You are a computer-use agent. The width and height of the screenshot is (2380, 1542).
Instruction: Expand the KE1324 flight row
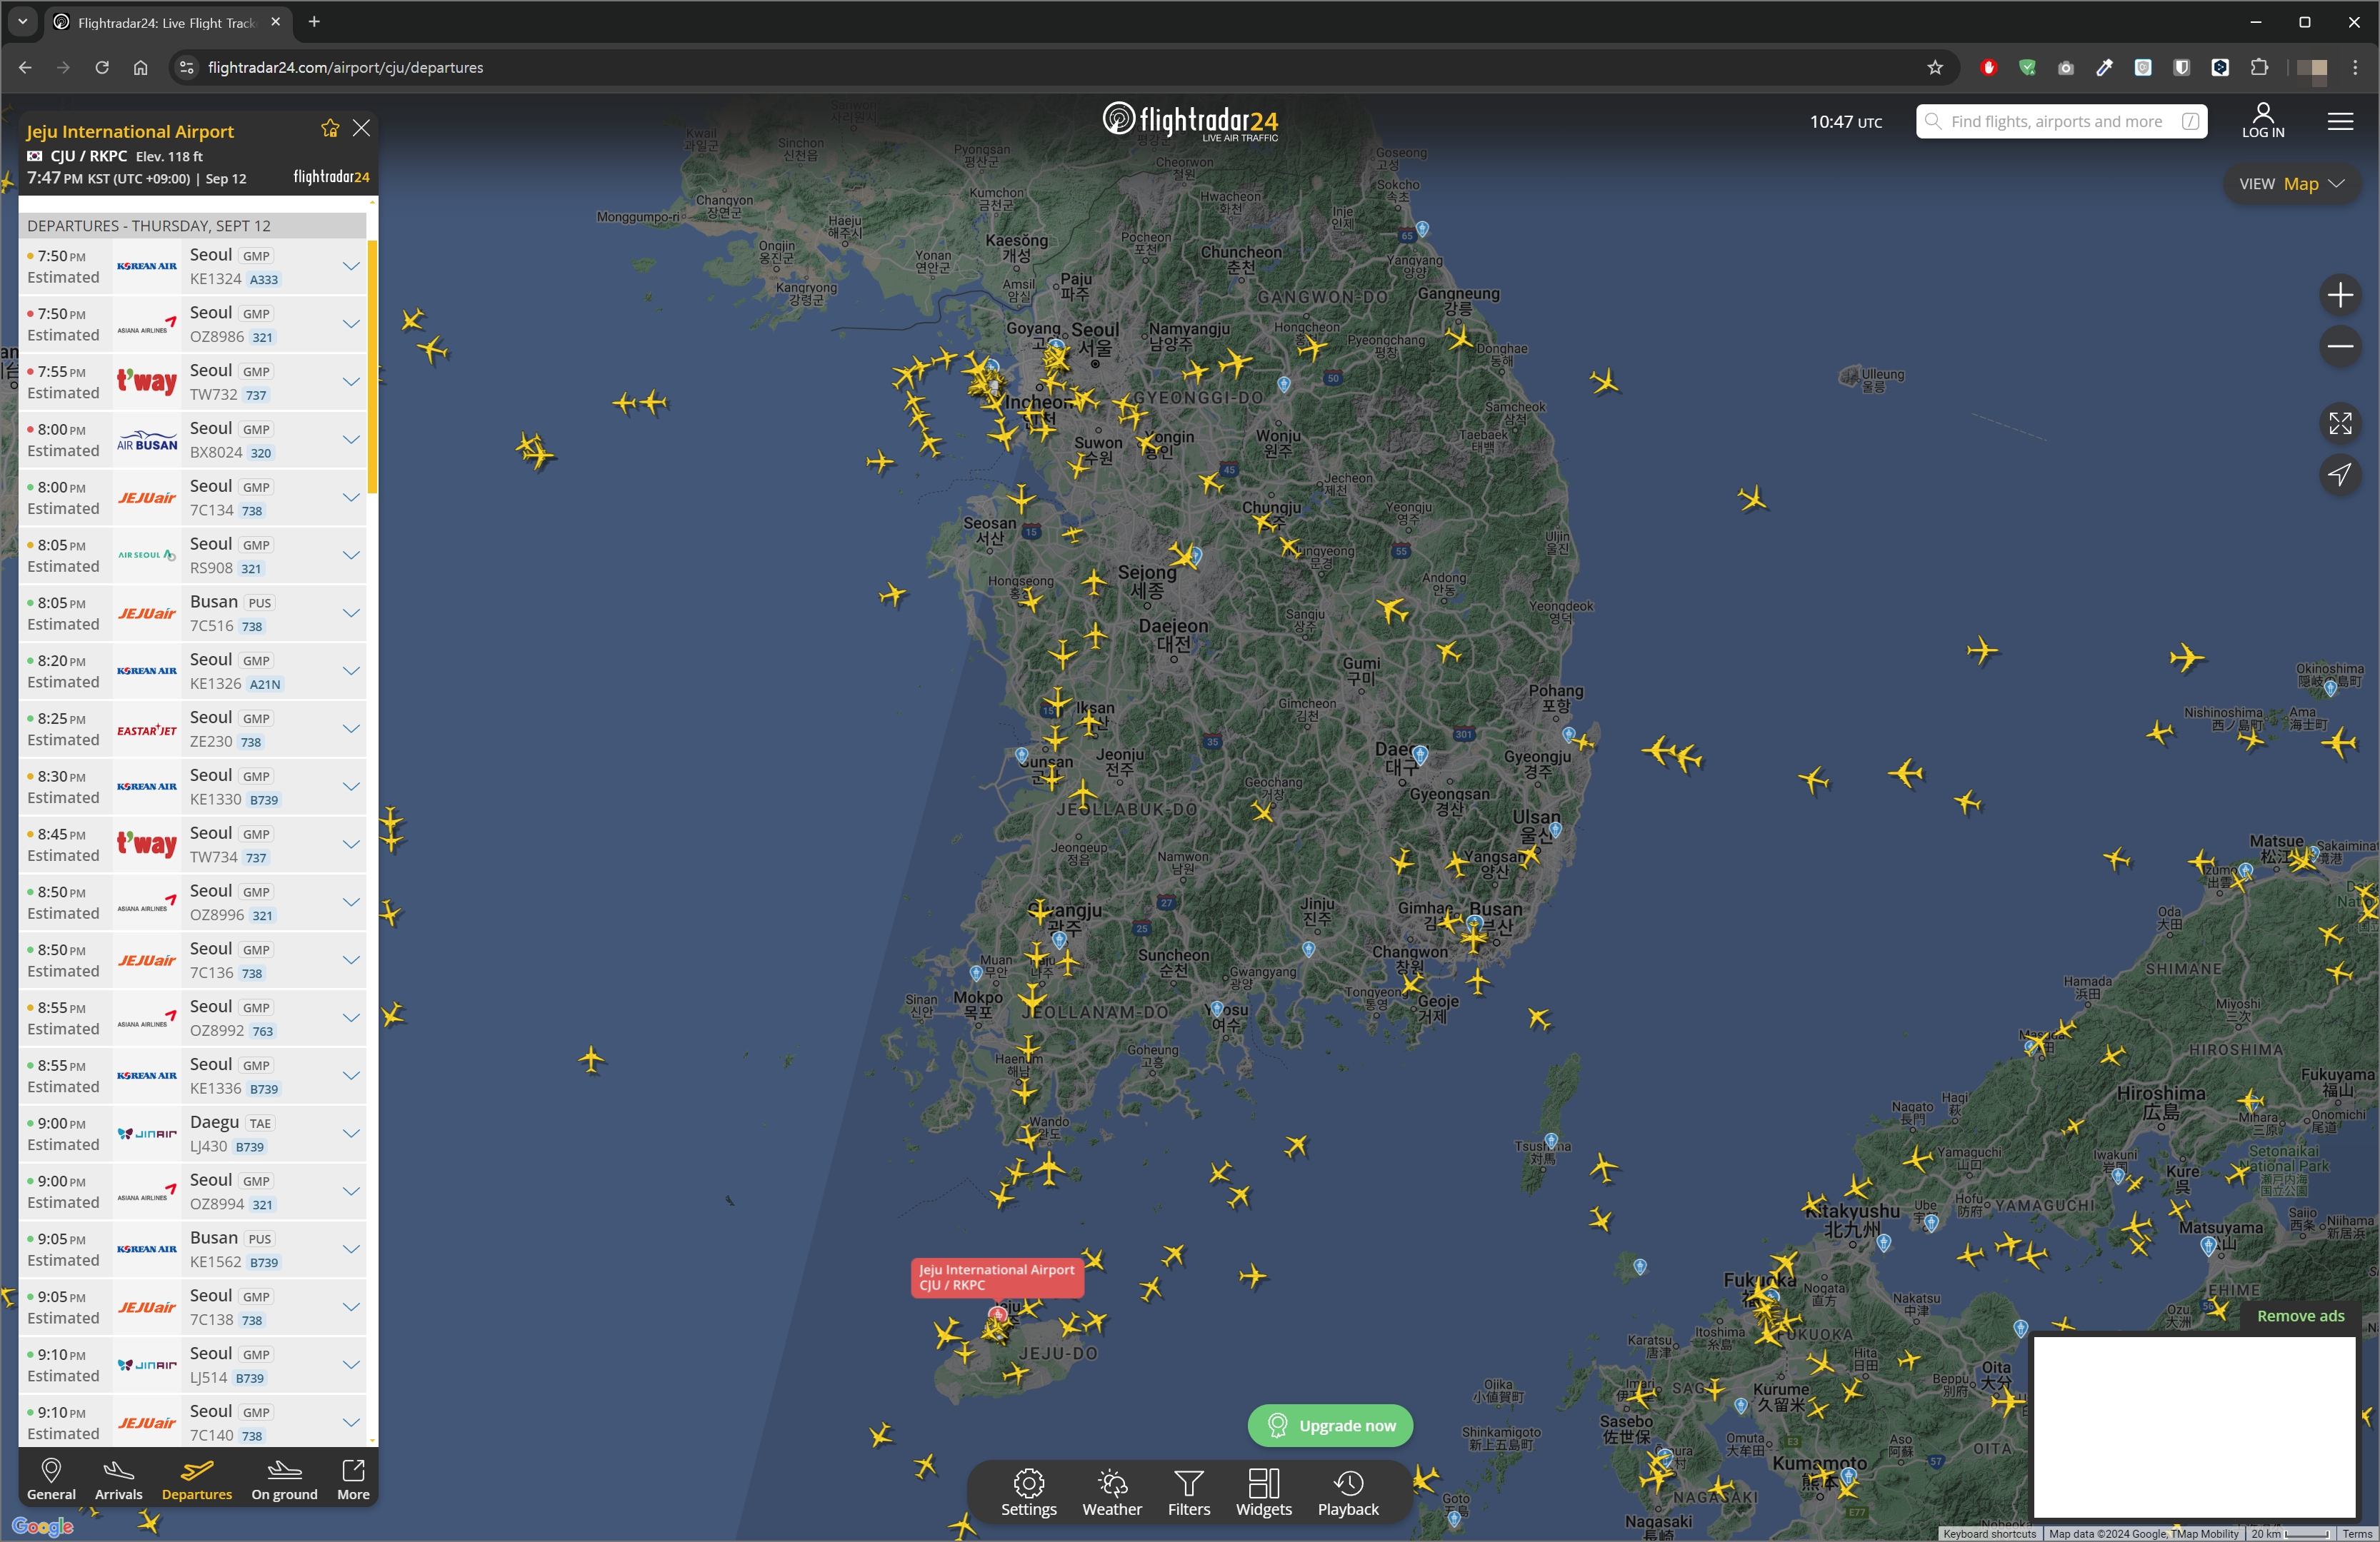(351, 267)
